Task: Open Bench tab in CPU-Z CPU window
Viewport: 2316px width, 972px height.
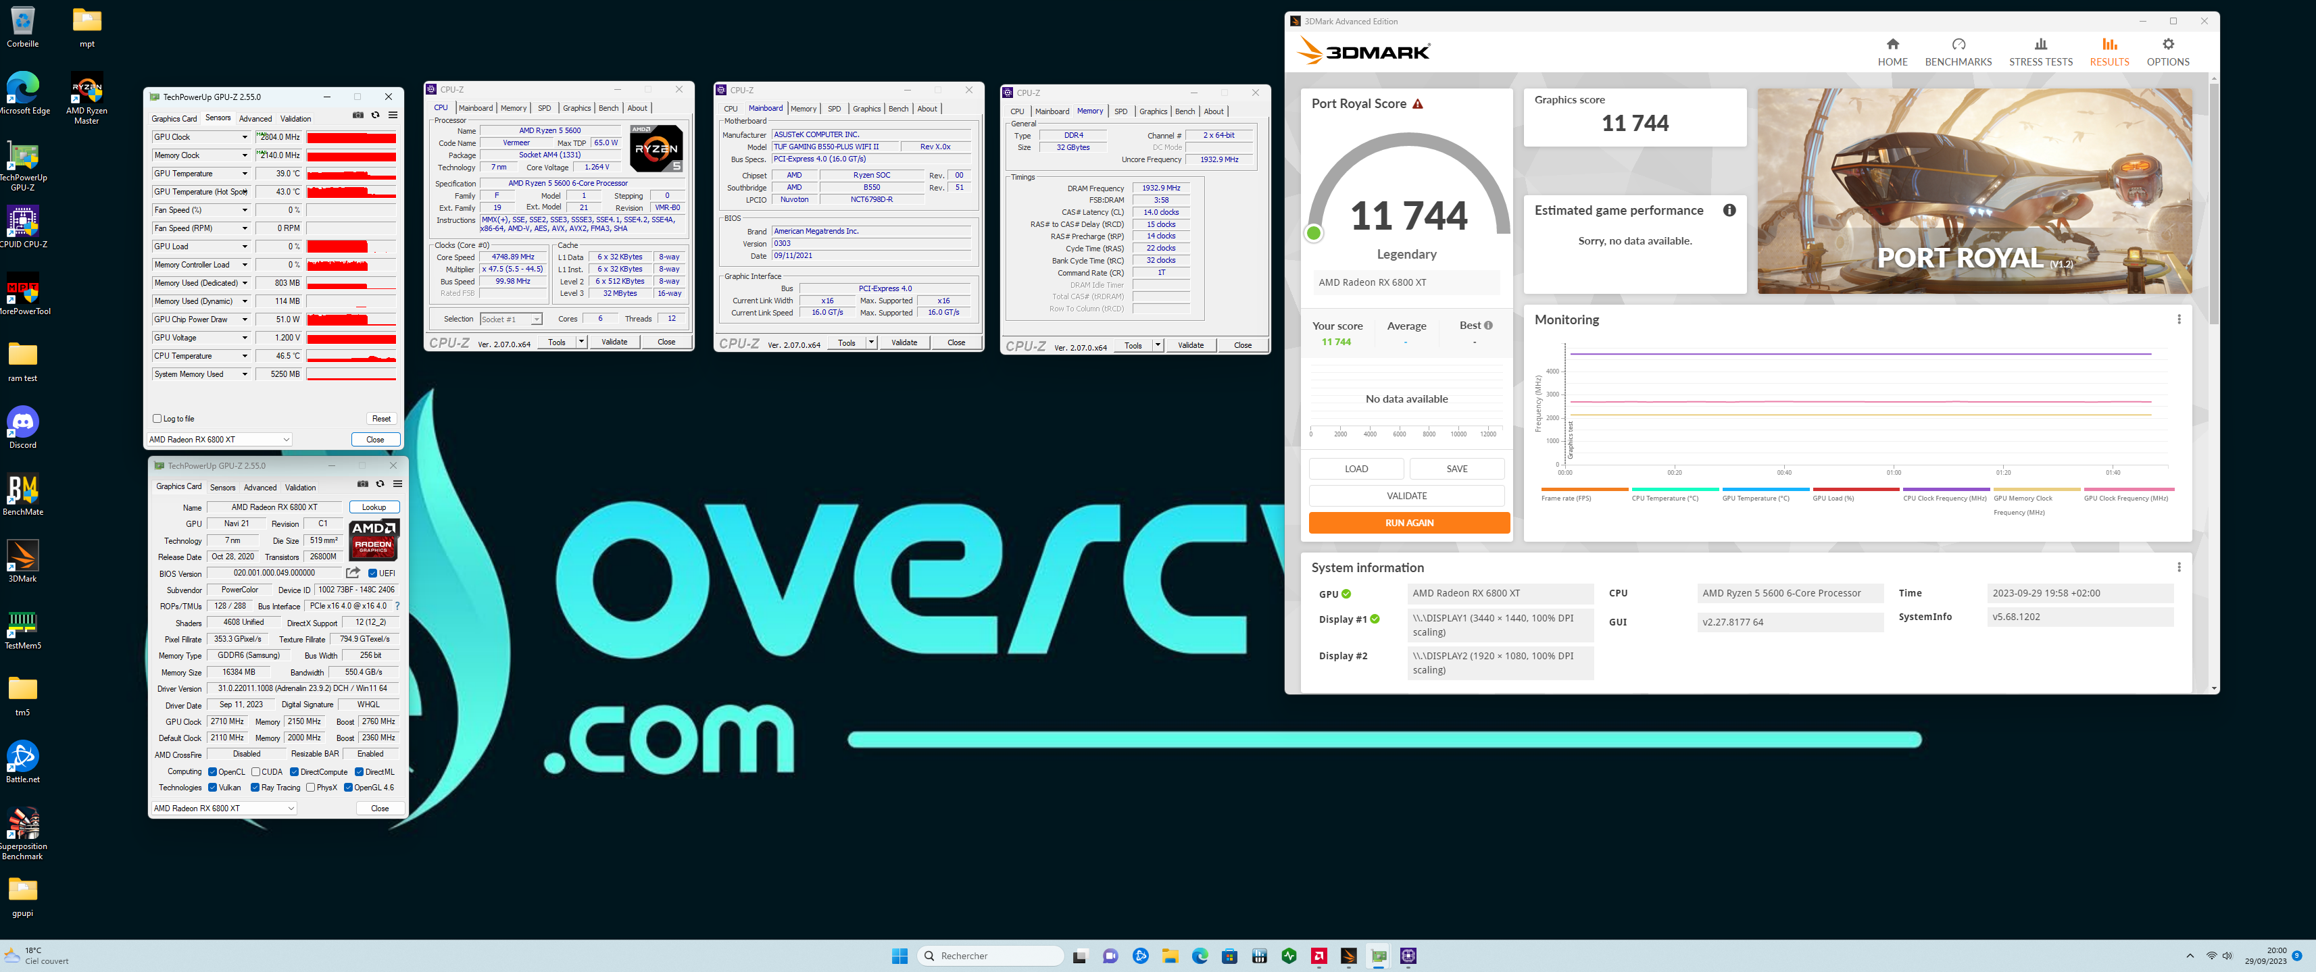Action: [x=609, y=108]
